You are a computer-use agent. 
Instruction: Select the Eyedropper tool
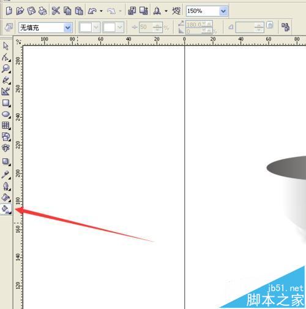tap(6, 175)
